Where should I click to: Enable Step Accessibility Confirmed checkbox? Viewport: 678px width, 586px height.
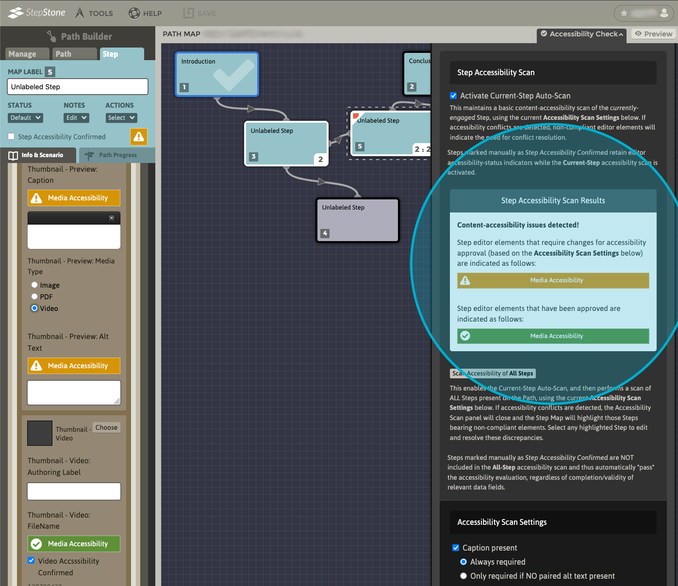pos(11,137)
